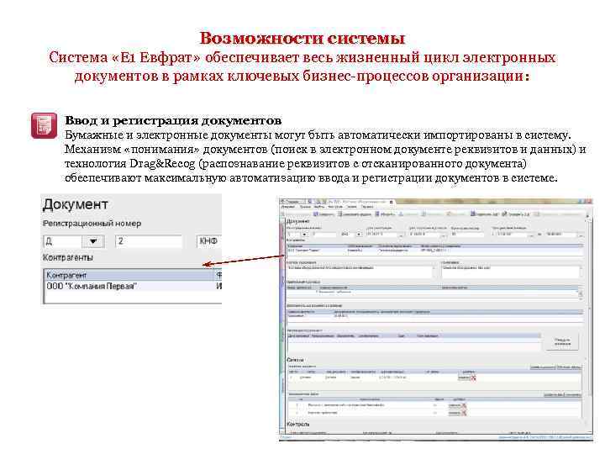
Task: Open the 'Д' registration number dropdown
Action: pos(93,241)
